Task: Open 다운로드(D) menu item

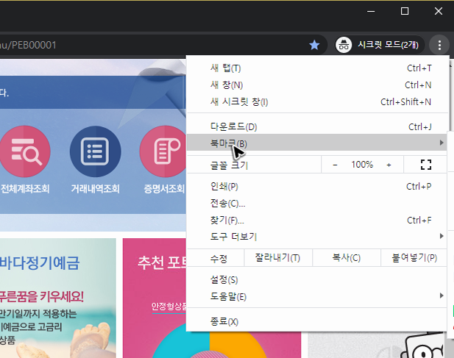Action: [317, 126]
